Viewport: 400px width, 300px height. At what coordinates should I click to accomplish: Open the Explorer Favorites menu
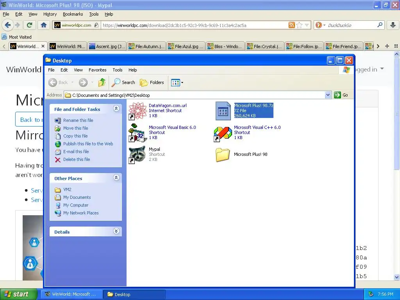click(97, 70)
